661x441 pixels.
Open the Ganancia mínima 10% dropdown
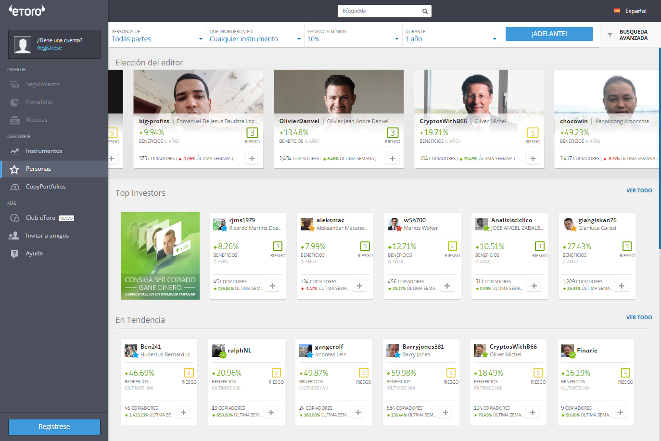353,35
